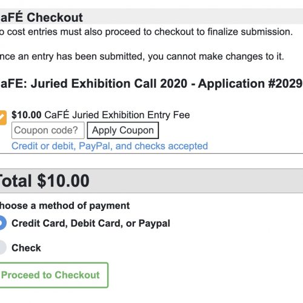Click the no cost entries checkout notice
The image size is (303, 303).
pyautogui.click(x=146, y=32)
